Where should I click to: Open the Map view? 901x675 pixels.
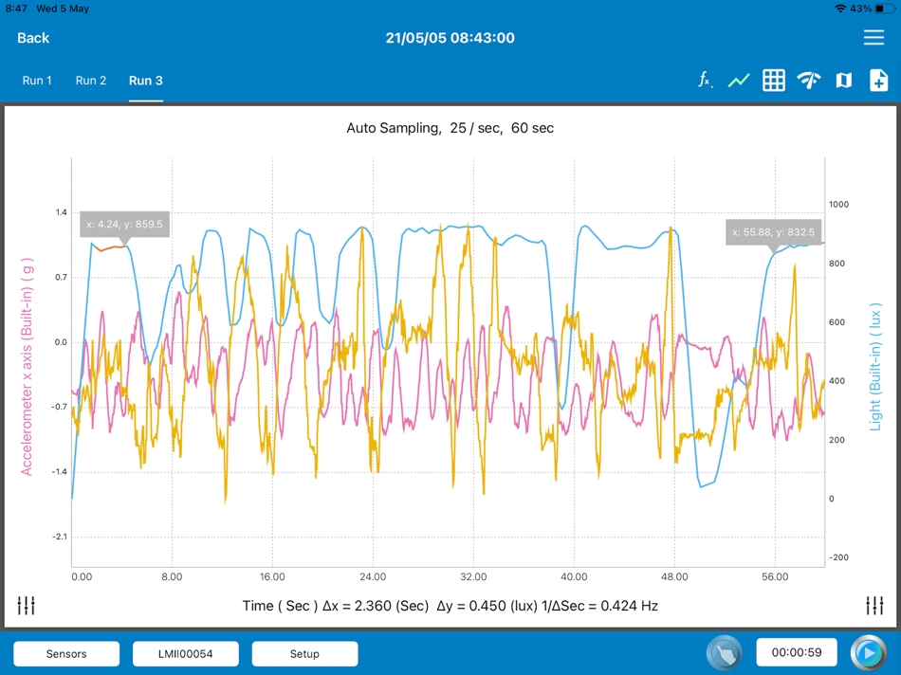tap(844, 81)
